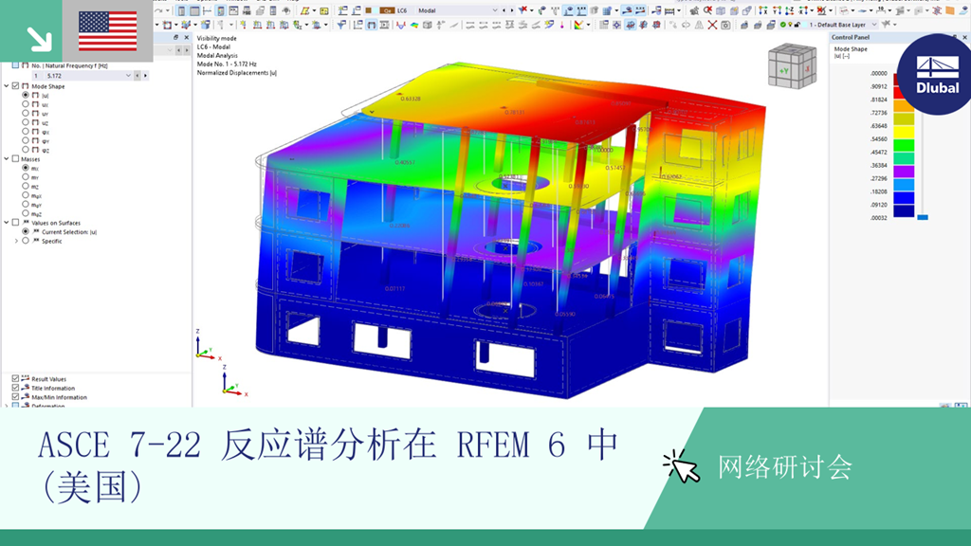Image resolution: width=971 pixels, height=546 pixels.
Task: Close the Control Panel
Action: pyautogui.click(x=964, y=37)
